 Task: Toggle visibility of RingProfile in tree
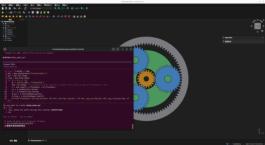pyautogui.click(x=3, y=36)
